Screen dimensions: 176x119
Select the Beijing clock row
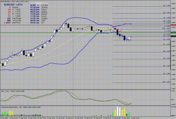[x=39, y=12]
